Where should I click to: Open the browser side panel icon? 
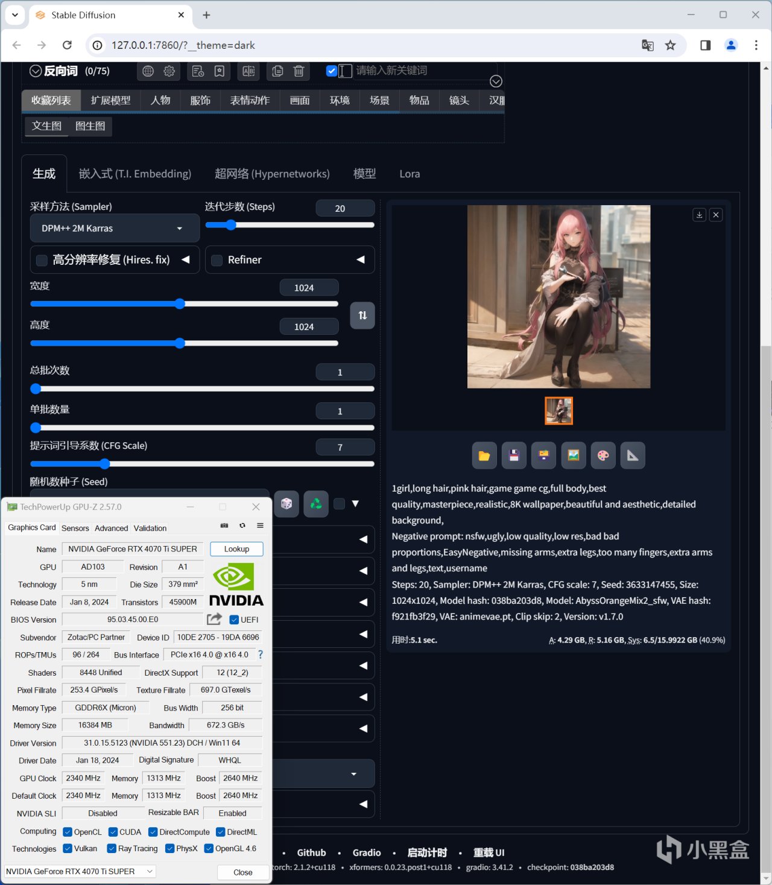click(x=705, y=45)
